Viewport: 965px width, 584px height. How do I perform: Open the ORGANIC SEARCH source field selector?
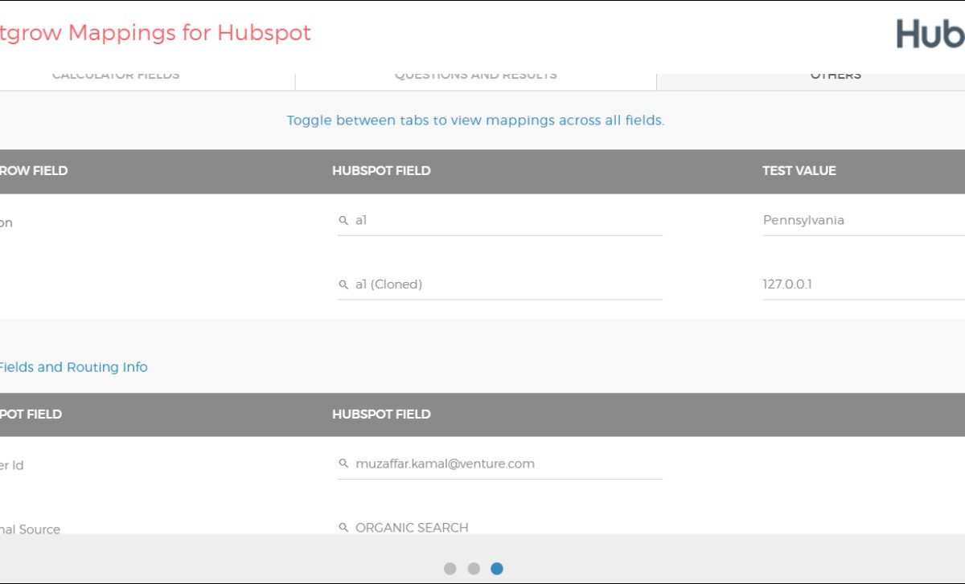tap(507, 528)
